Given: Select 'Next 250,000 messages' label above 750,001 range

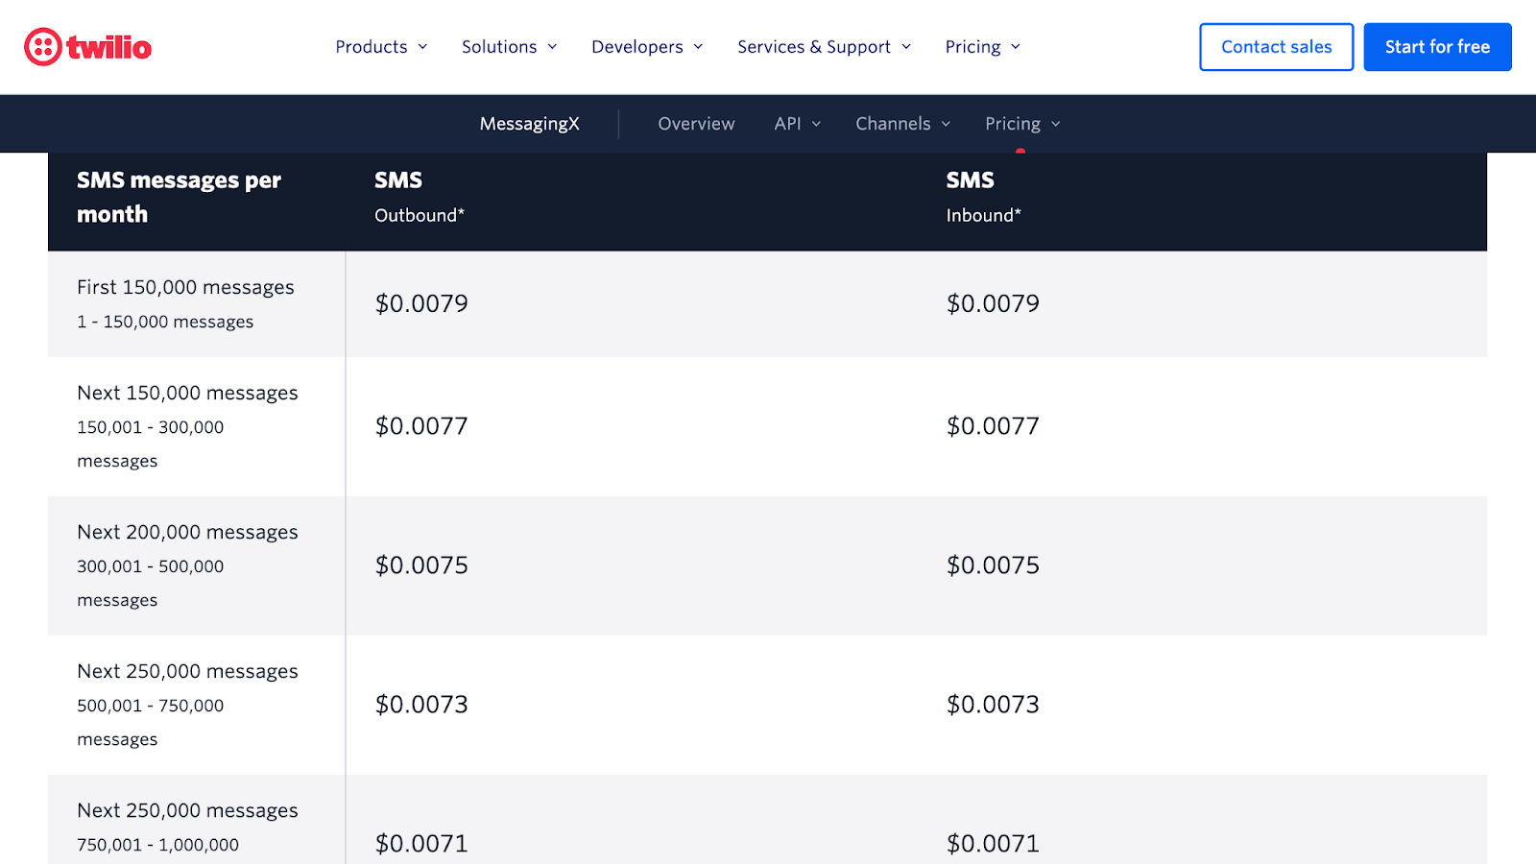Looking at the screenshot, I should (x=187, y=810).
